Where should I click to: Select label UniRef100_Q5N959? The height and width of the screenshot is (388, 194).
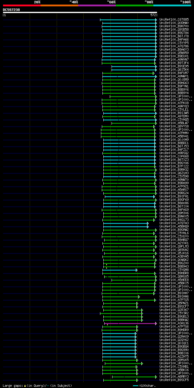[175, 53]
